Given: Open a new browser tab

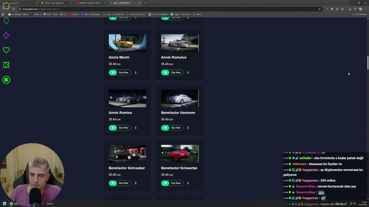Looking at the screenshot, I should 145,3.
